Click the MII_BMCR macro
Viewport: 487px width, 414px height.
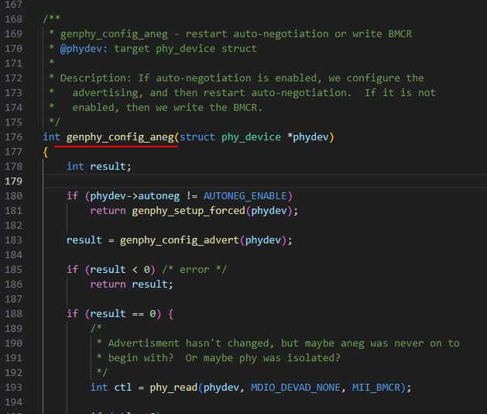tap(376, 388)
